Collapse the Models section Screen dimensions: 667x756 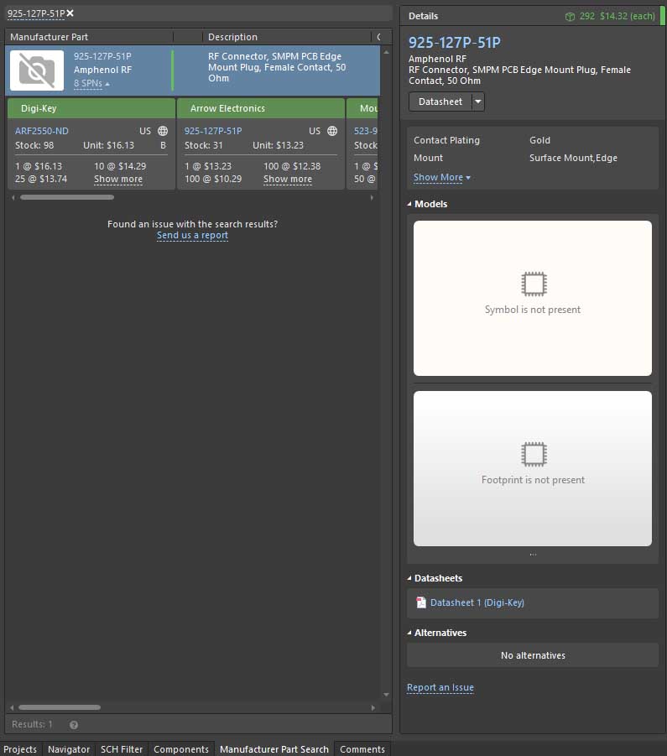[x=410, y=204]
